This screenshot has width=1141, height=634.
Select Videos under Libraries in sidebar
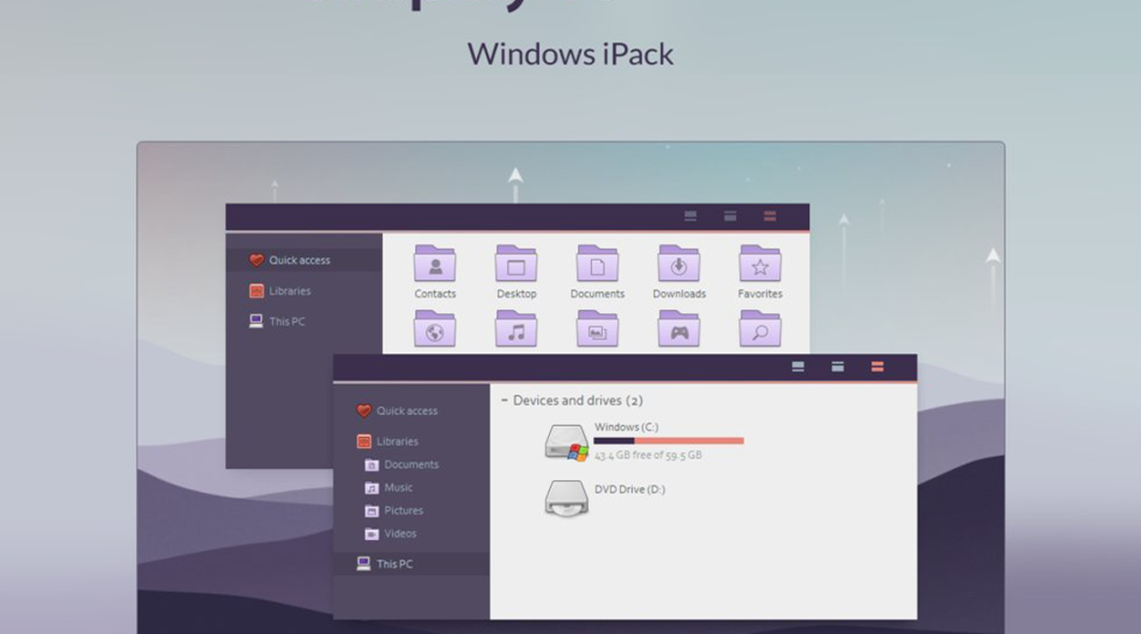point(399,534)
